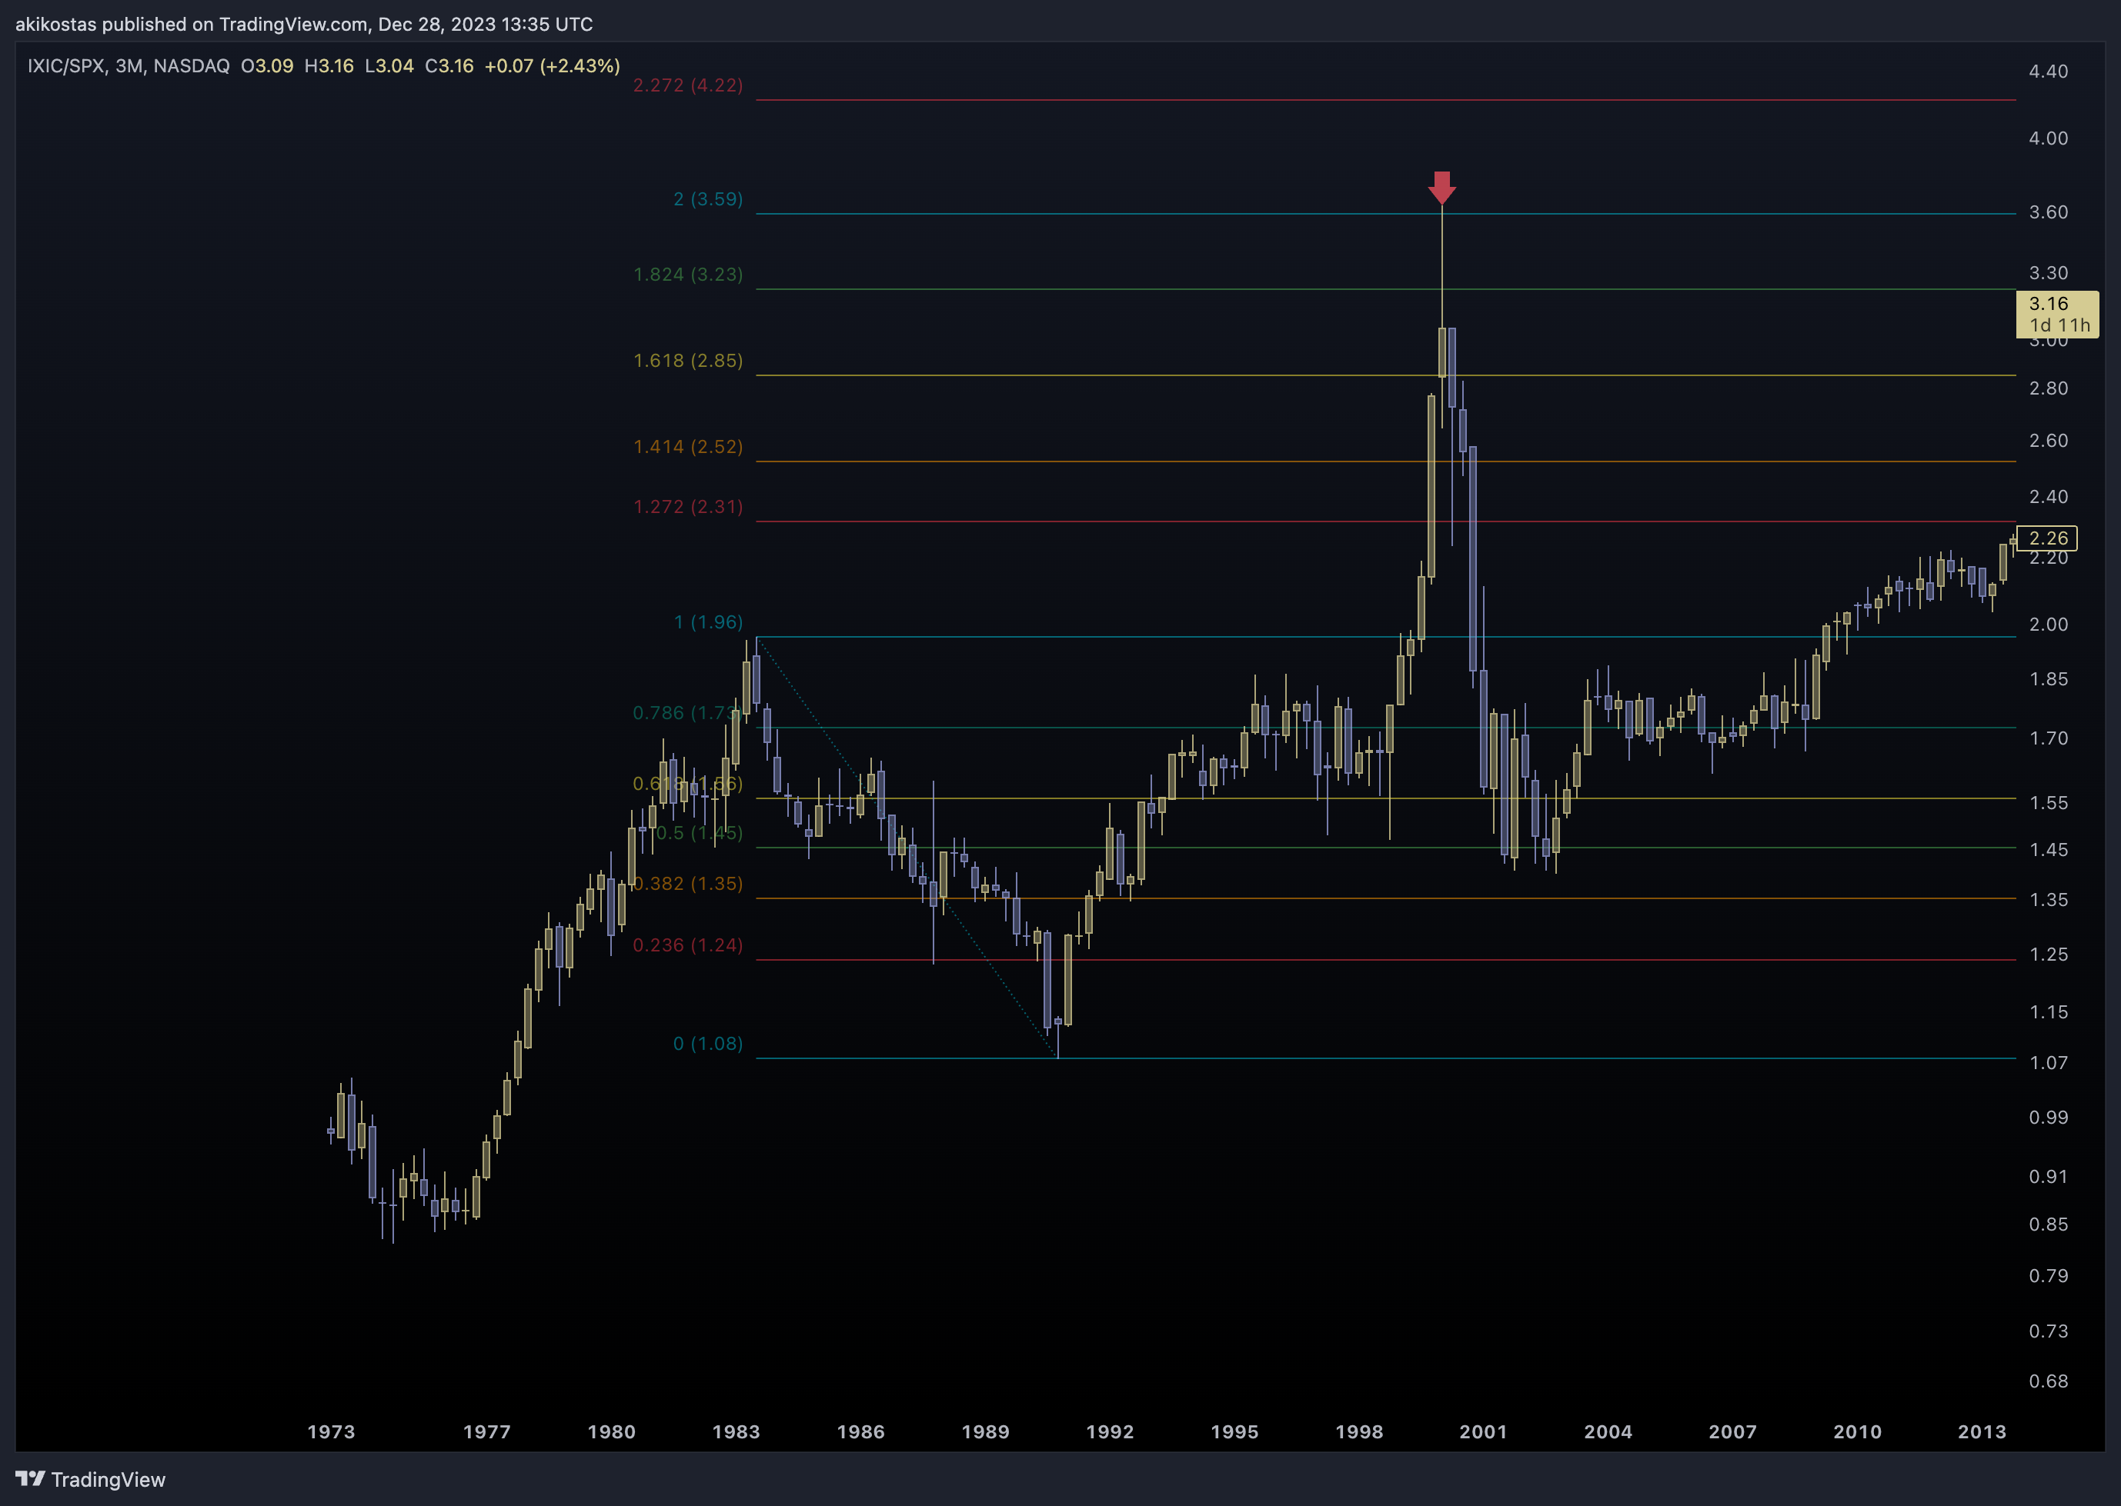Viewport: 2121px width, 1506px height.
Task: Click the 2.60 price axis value
Action: [2049, 441]
